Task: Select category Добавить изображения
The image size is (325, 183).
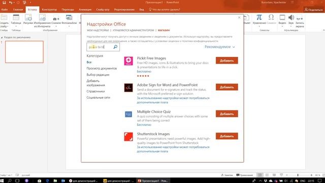Action: (x=96, y=83)
